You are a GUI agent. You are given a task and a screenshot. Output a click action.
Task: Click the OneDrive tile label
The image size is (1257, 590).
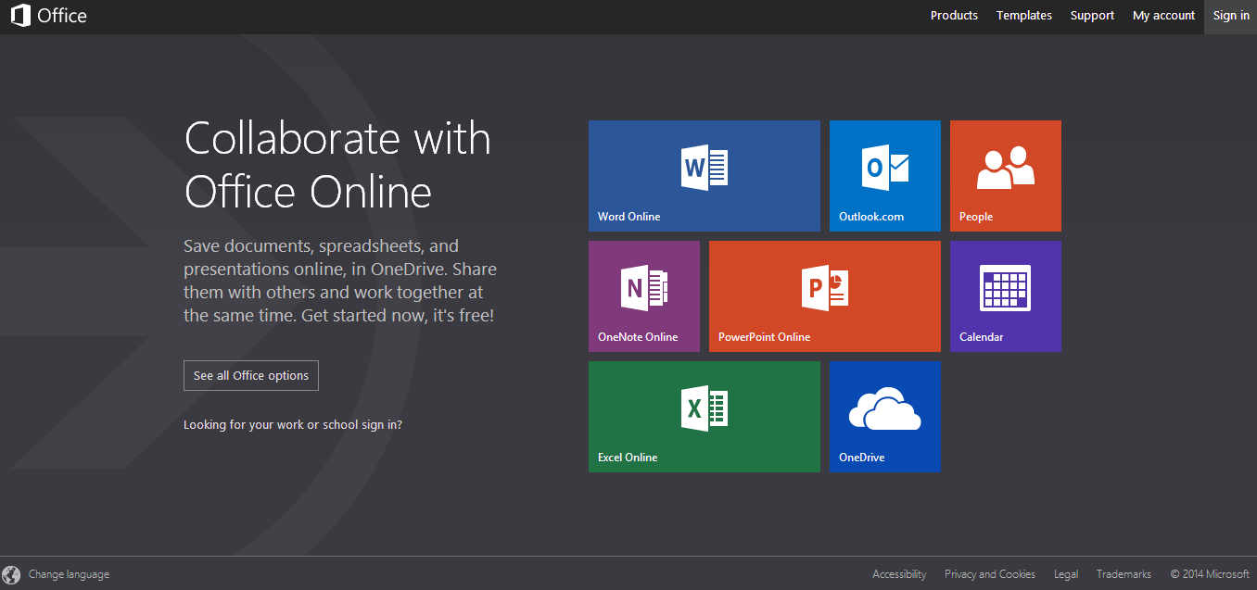point(862,458)
